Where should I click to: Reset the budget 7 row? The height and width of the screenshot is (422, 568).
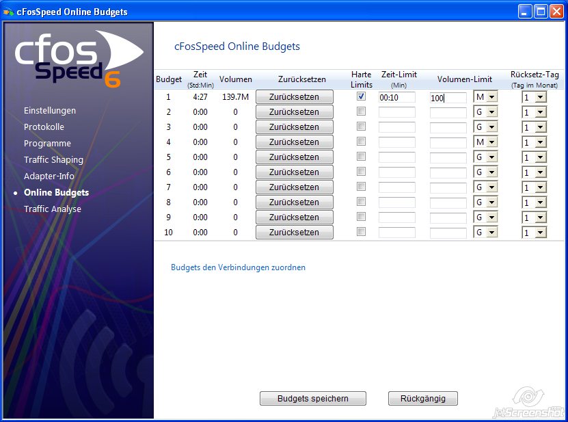(x=295, y=187)
